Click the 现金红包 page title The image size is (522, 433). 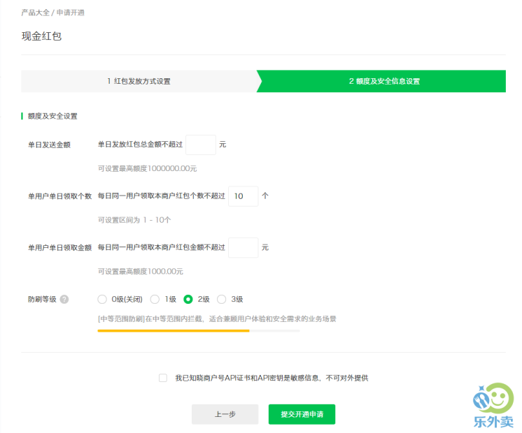[x=41, y=36]
